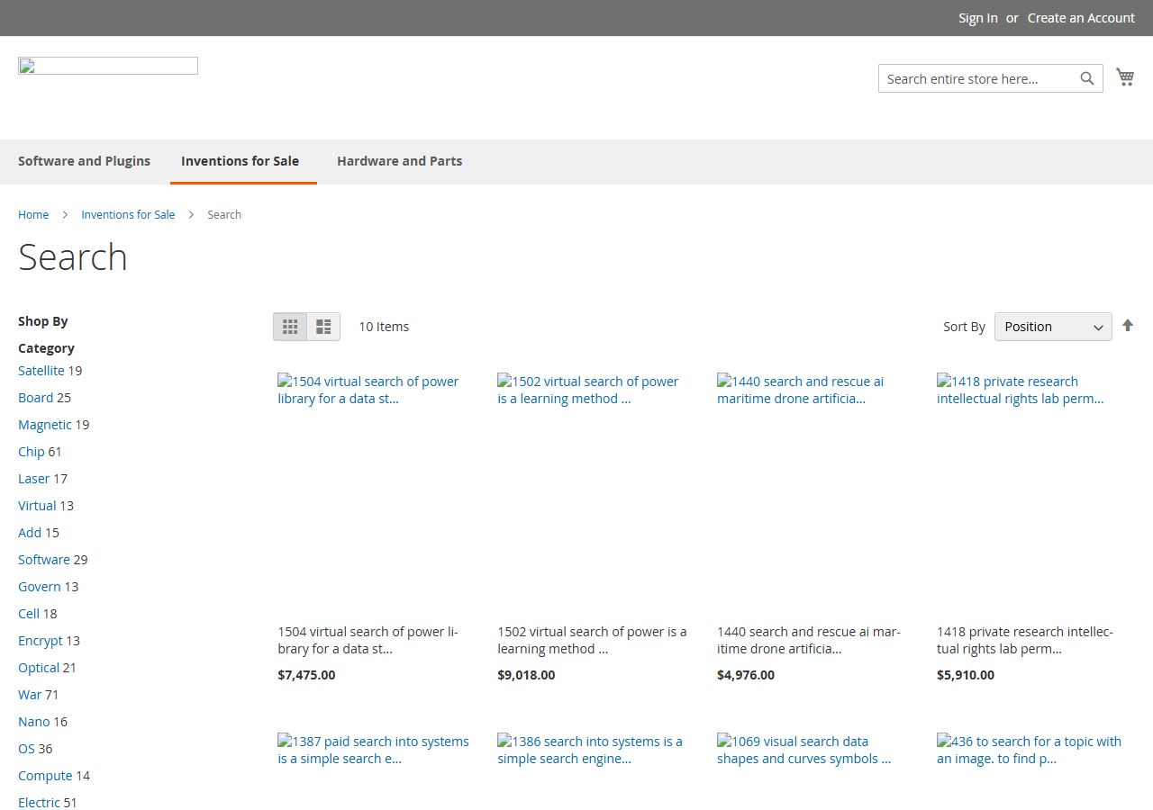This screenshot has width=1153, height=810.
Task: Click the Inventions for Sale breadcrumb
Action: tap(128, 214)
